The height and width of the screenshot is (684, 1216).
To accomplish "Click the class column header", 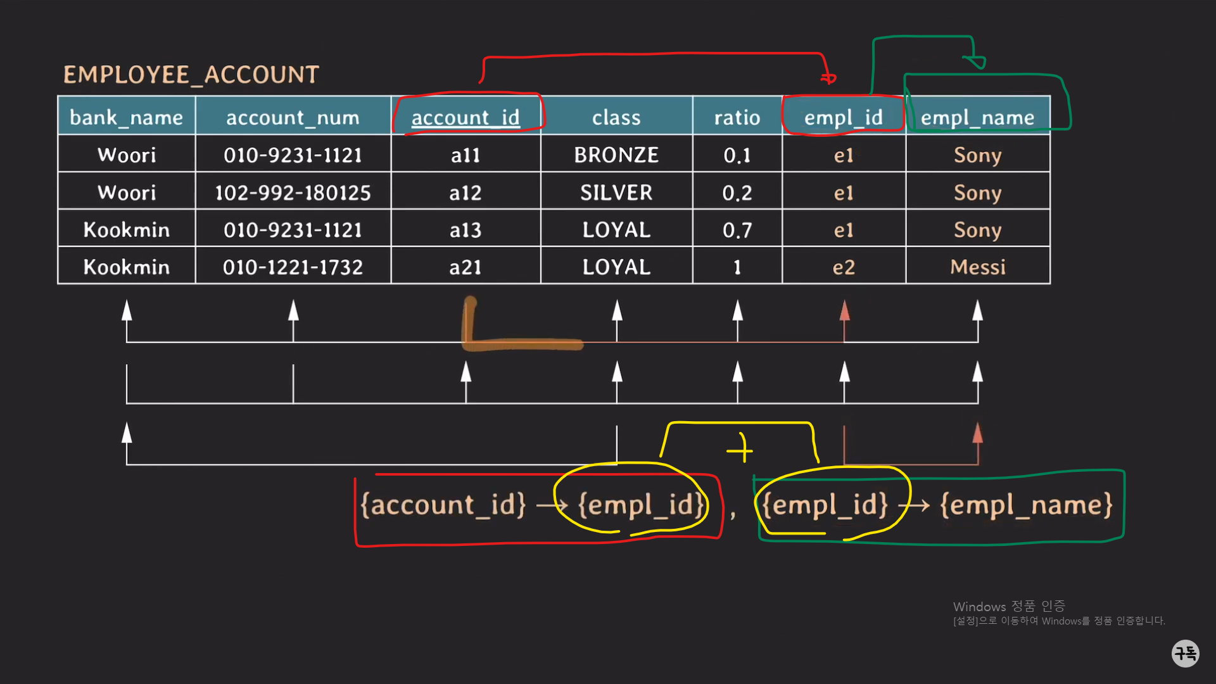I will (x=616, y=117).
